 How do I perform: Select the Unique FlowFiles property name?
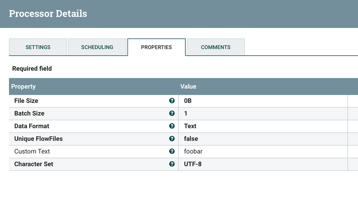point(38,139)
